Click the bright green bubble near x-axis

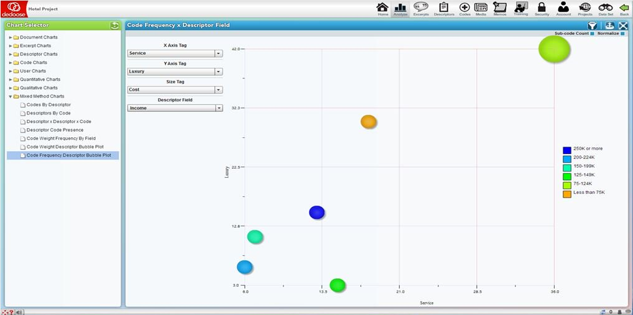pos(338,285)
